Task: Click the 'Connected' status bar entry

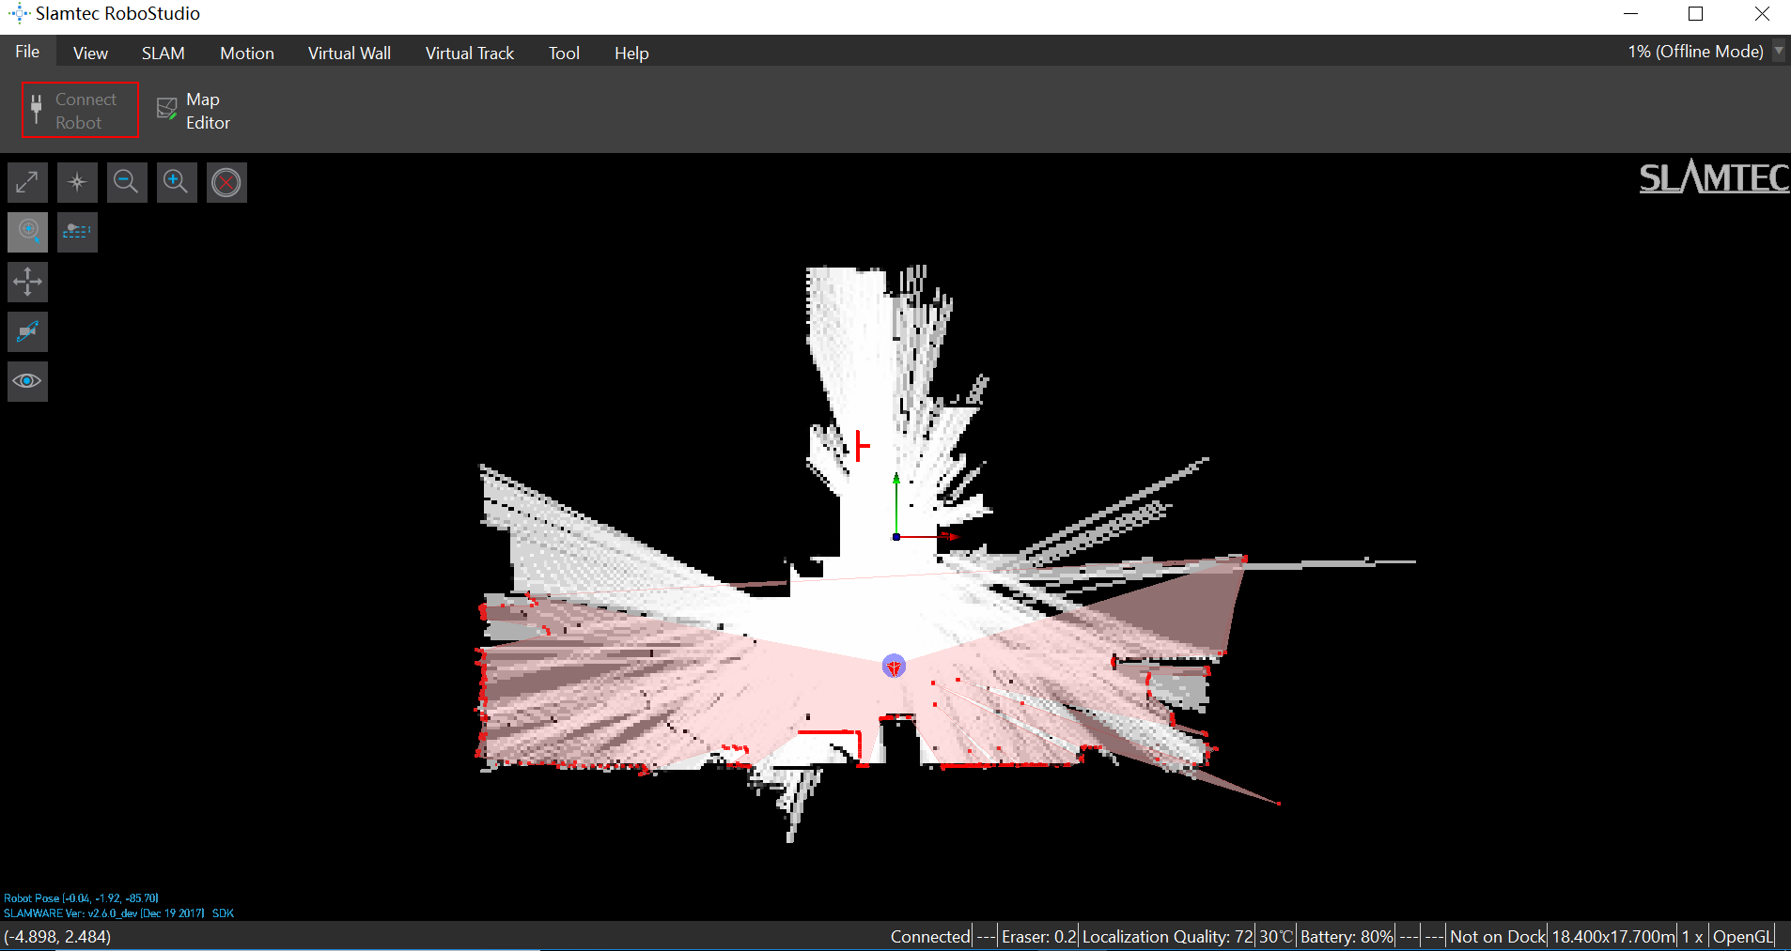Action: [930, 936]
